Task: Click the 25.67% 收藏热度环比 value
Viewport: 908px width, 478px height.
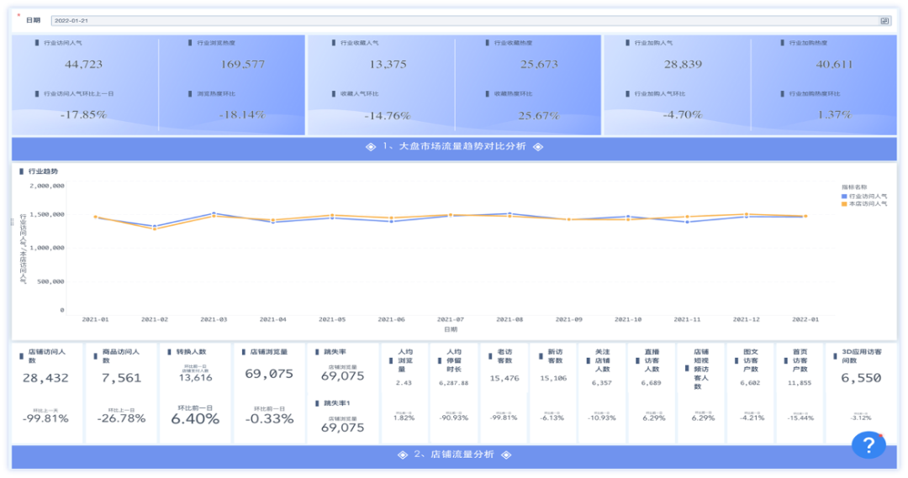Action: click(x=539, y=116)
